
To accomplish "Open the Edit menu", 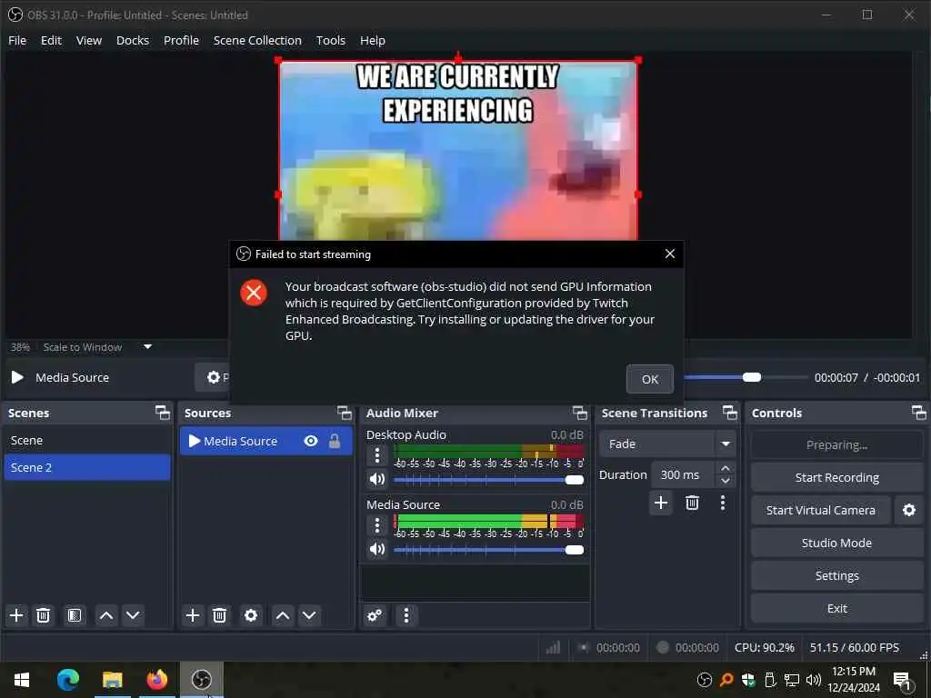I will click(51, 40).
